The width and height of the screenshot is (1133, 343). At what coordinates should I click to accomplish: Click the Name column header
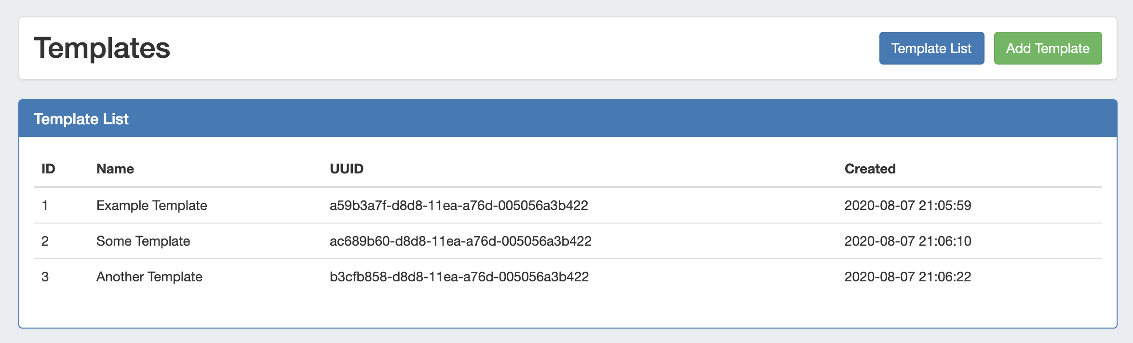(115, 169)
